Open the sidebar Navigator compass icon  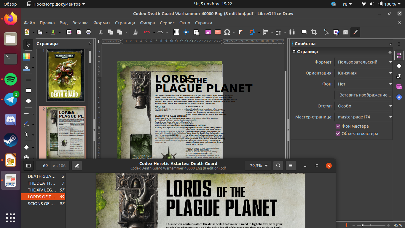coord(399,97)
